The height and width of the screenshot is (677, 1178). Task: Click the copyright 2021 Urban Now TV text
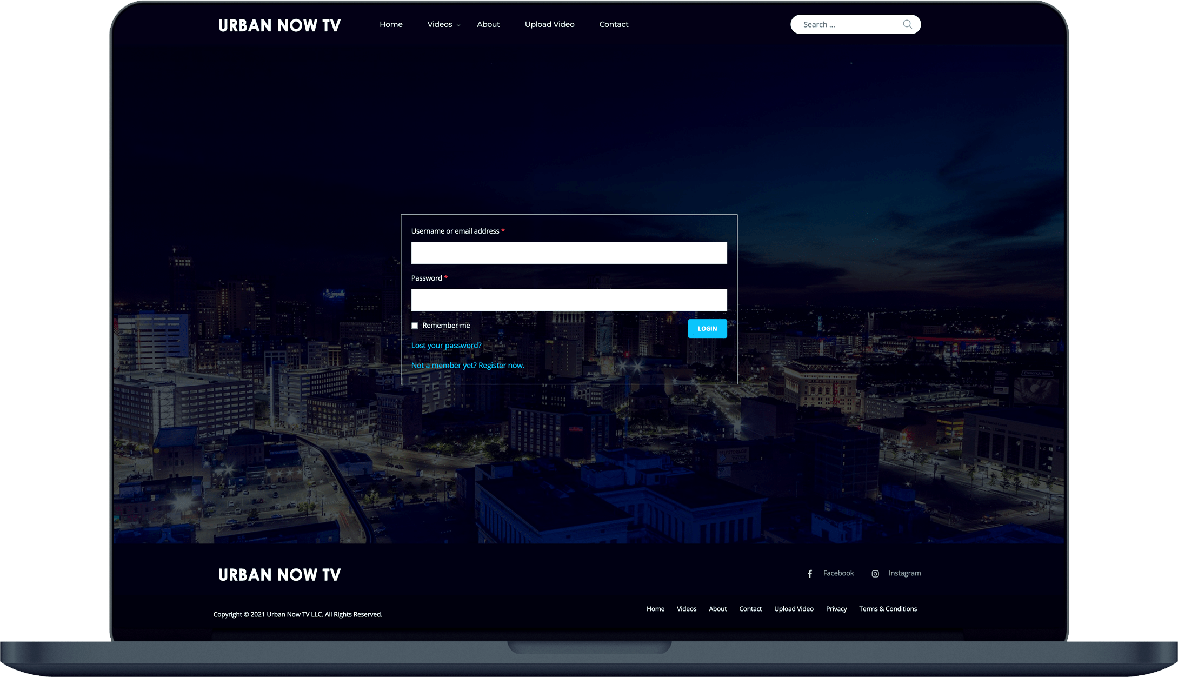297,614
